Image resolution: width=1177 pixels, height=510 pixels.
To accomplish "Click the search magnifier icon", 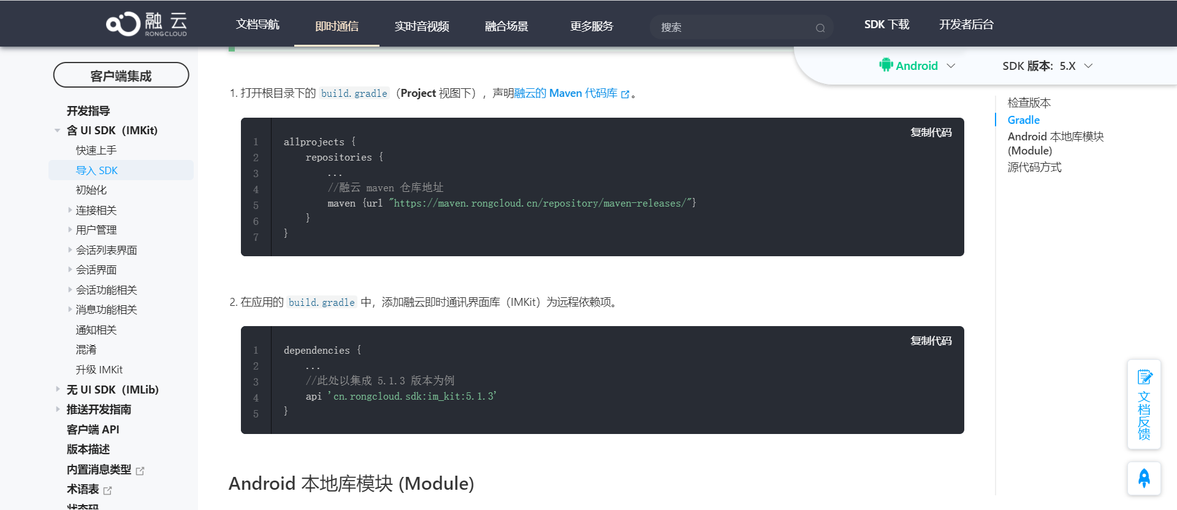I will [820, 28].
